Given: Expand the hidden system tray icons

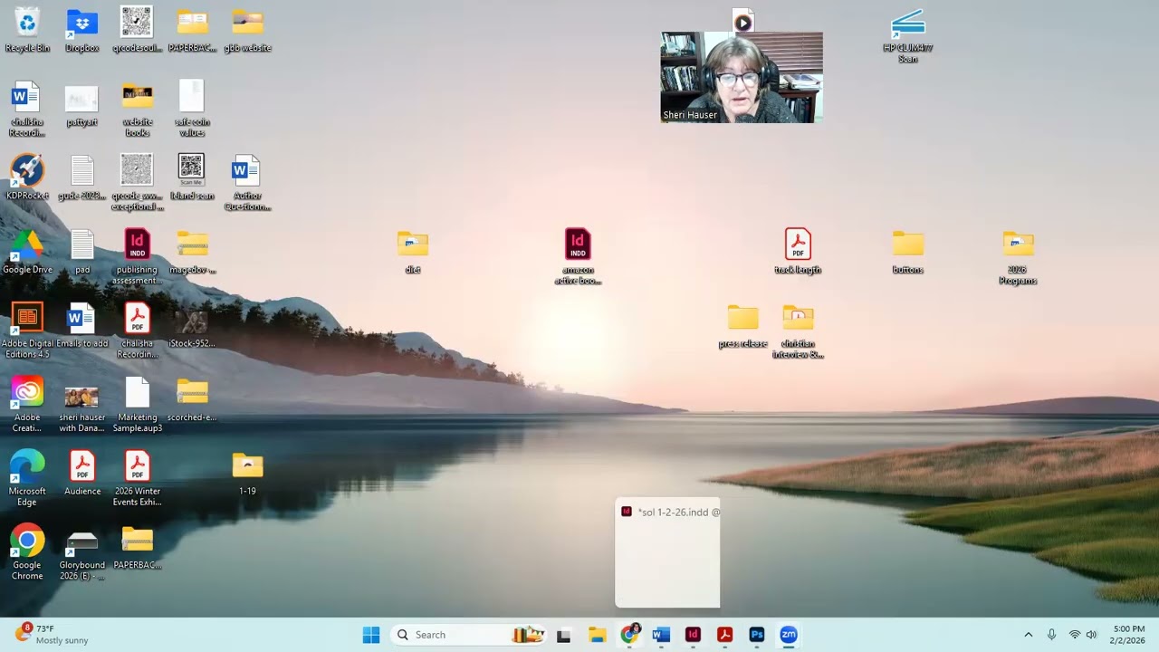Looking at the screenshot, I should pyautogui.click(x=1028, y=635).
